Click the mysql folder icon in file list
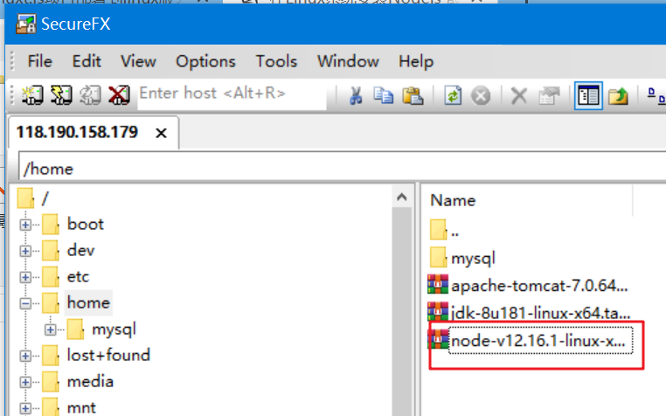This screenshot has height=416, width=666. pyautogui.click(x=438, y=257)
